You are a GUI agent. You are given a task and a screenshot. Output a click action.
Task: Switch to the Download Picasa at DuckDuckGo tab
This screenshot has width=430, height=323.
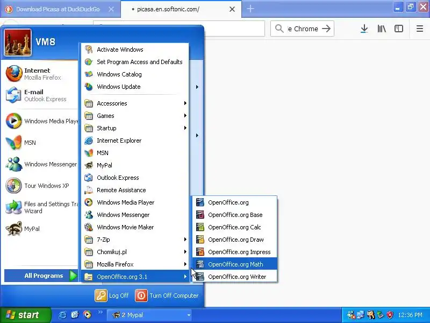[x=58, y=9]
